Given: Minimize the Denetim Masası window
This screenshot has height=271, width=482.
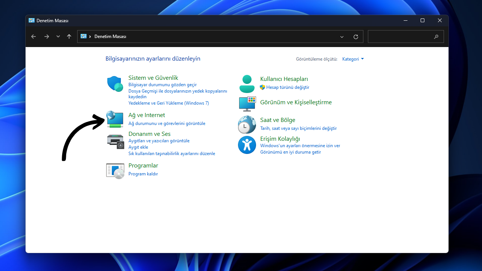Looking at the screenshot, I should [405, 20].
